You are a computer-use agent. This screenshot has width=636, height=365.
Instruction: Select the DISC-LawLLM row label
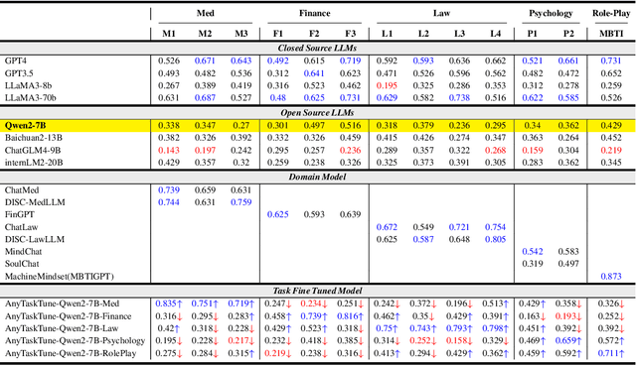click(x=35, y=239)
